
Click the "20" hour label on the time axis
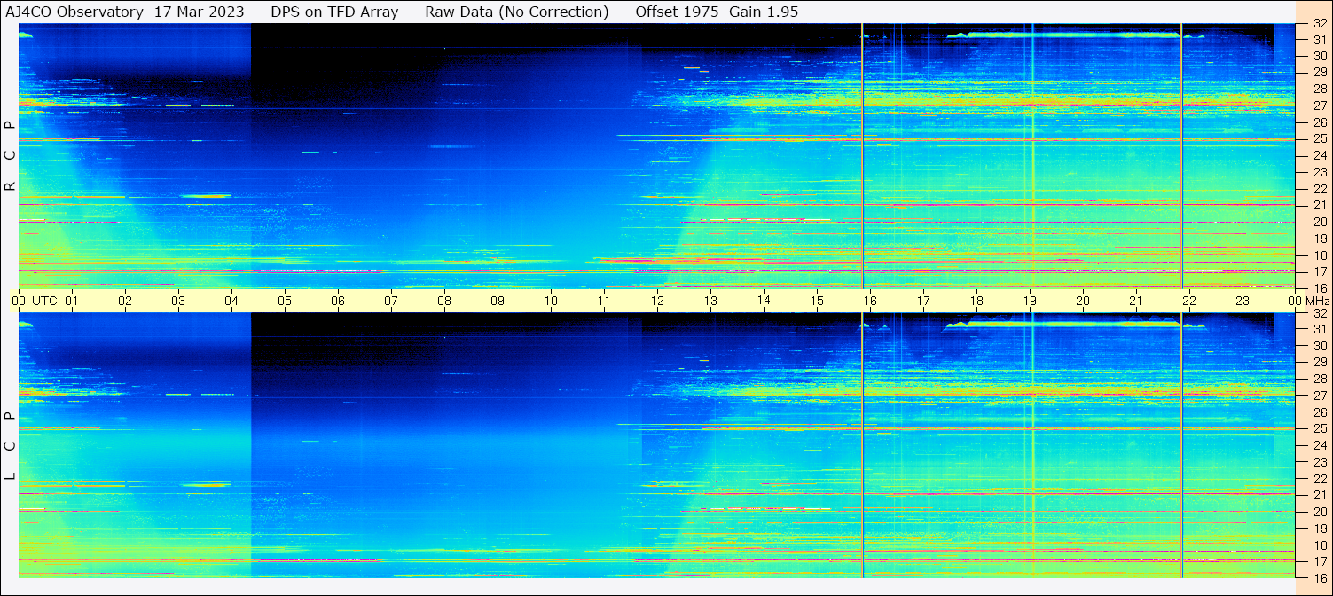point(1083,301)
